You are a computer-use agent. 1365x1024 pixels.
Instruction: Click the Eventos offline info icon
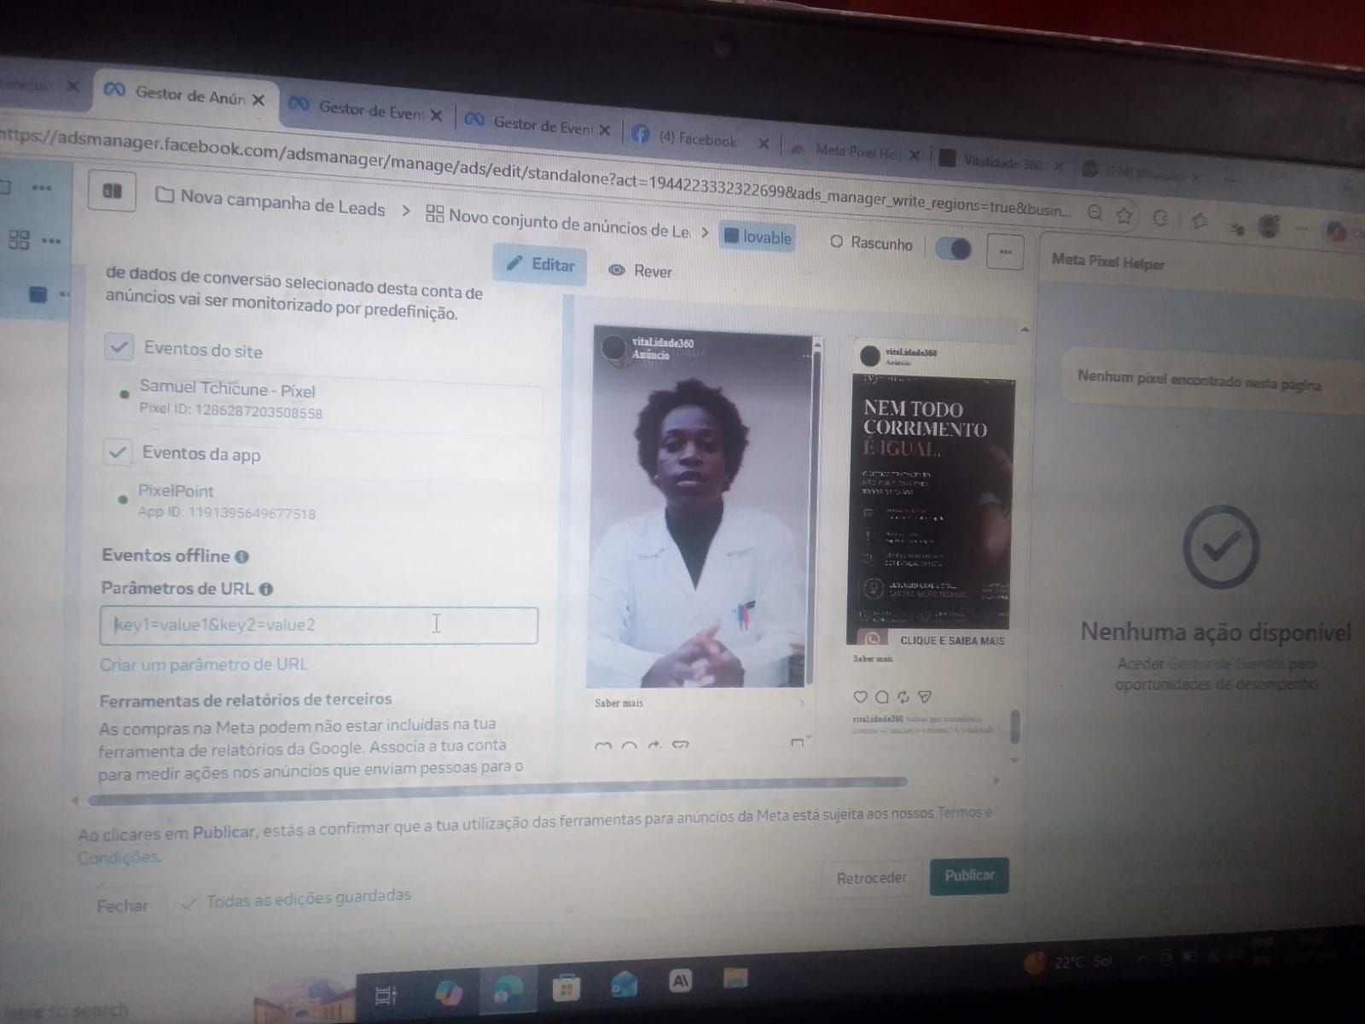point(241,557)
